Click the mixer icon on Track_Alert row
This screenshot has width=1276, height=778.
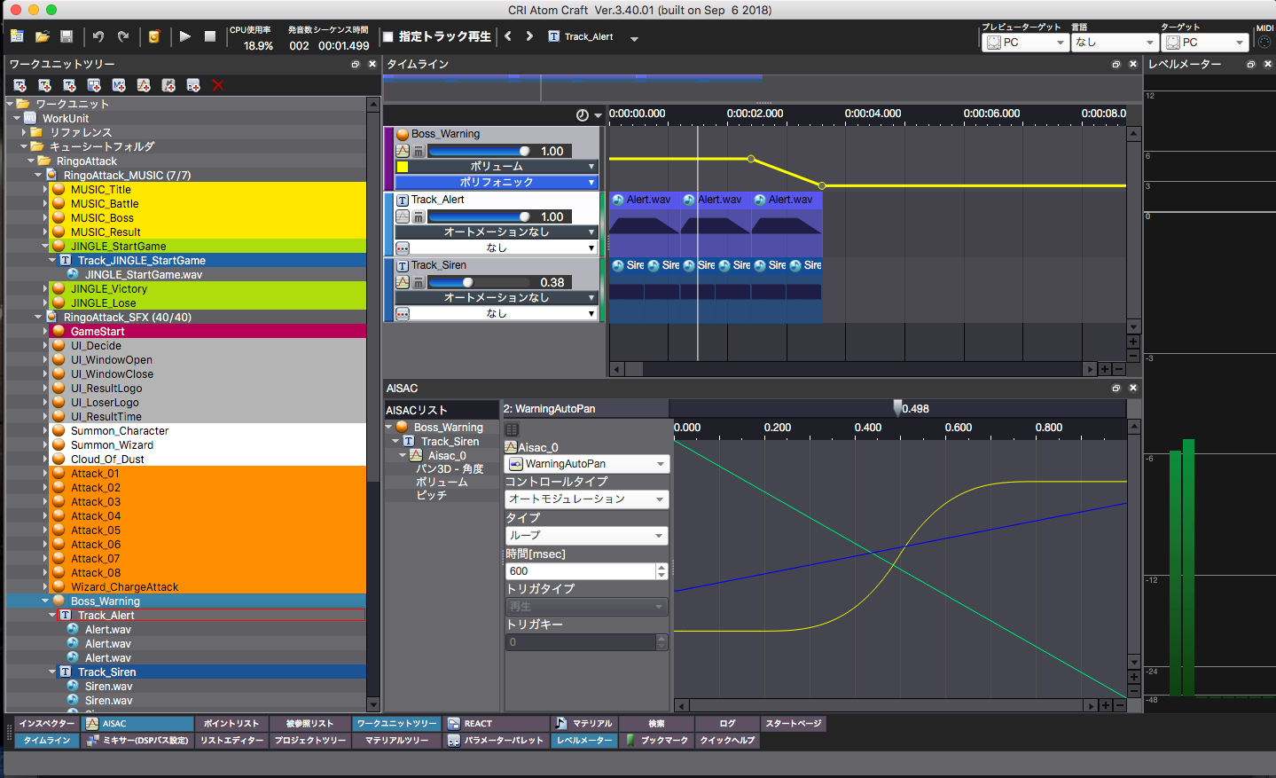pos(419,217)
